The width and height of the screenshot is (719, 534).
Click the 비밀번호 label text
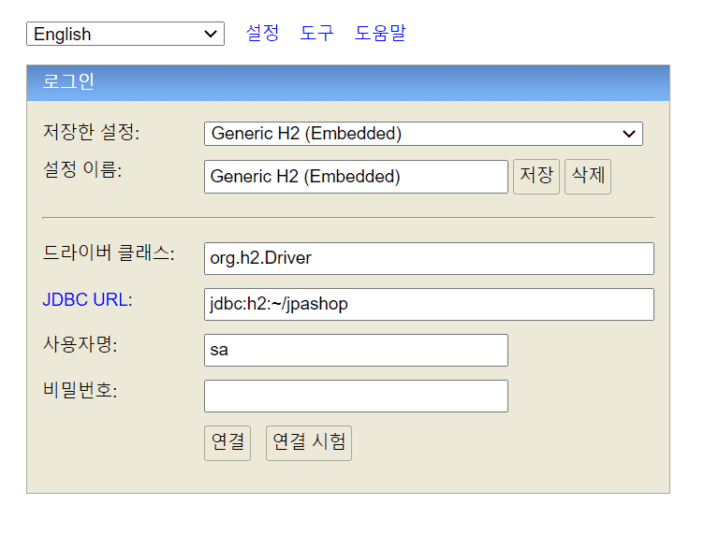[80, 390]
